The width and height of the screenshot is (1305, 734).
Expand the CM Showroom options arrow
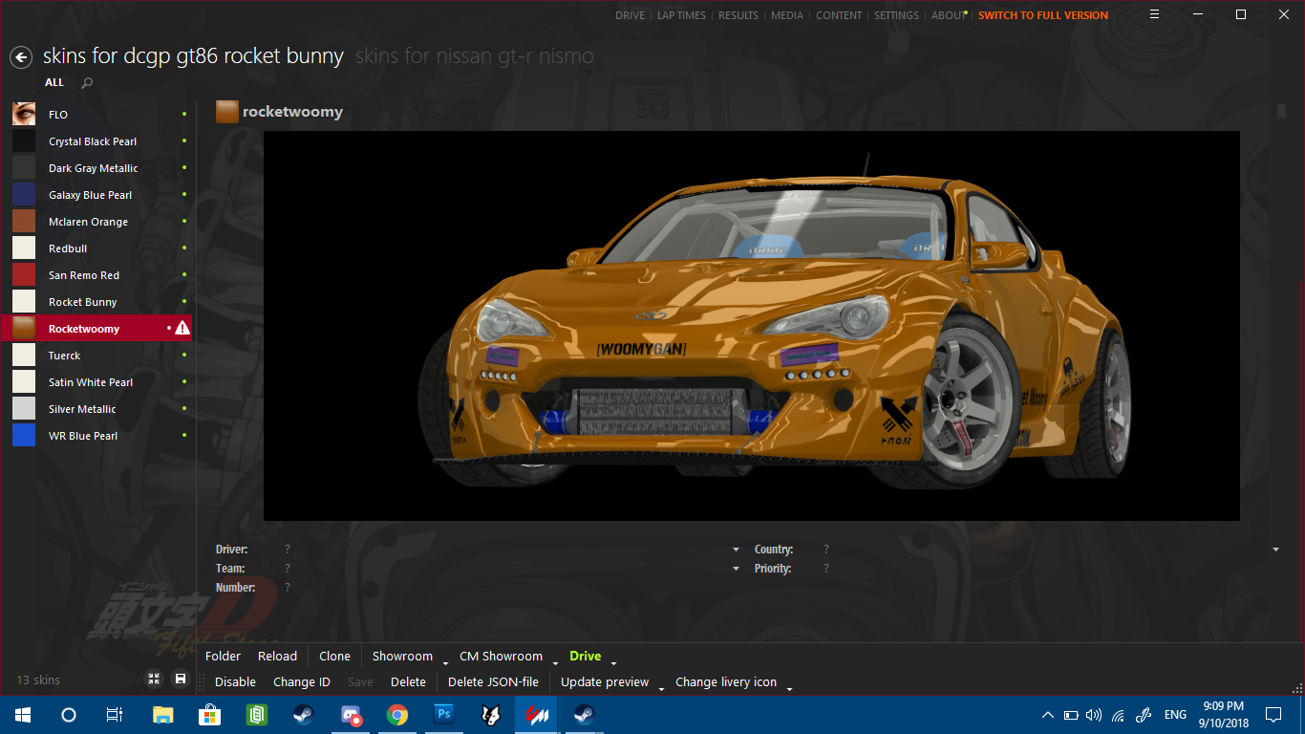554,661
